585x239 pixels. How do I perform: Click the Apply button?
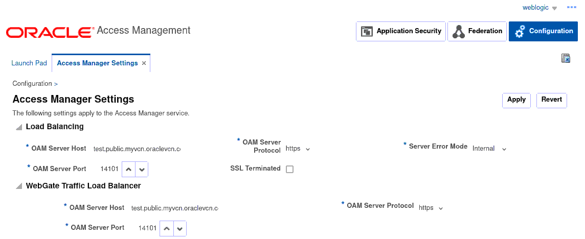pos(516,100)
